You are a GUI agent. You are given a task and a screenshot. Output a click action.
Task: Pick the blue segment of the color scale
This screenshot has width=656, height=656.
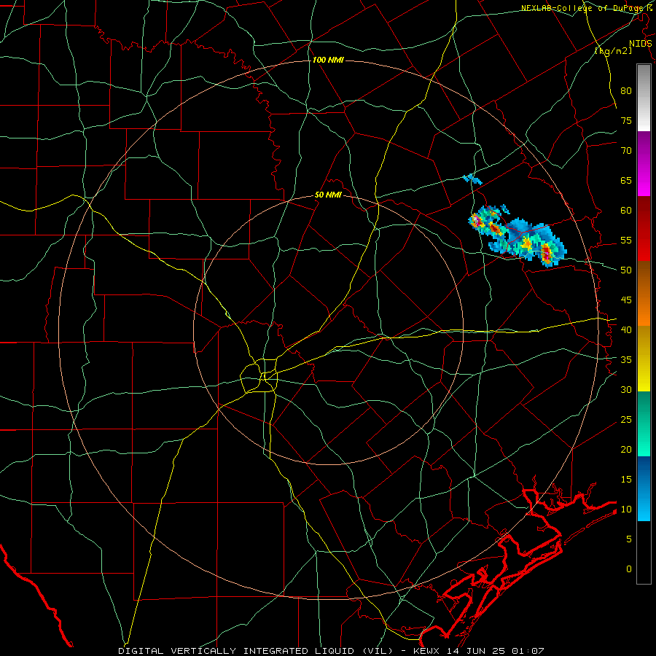[x=644, y=488]
